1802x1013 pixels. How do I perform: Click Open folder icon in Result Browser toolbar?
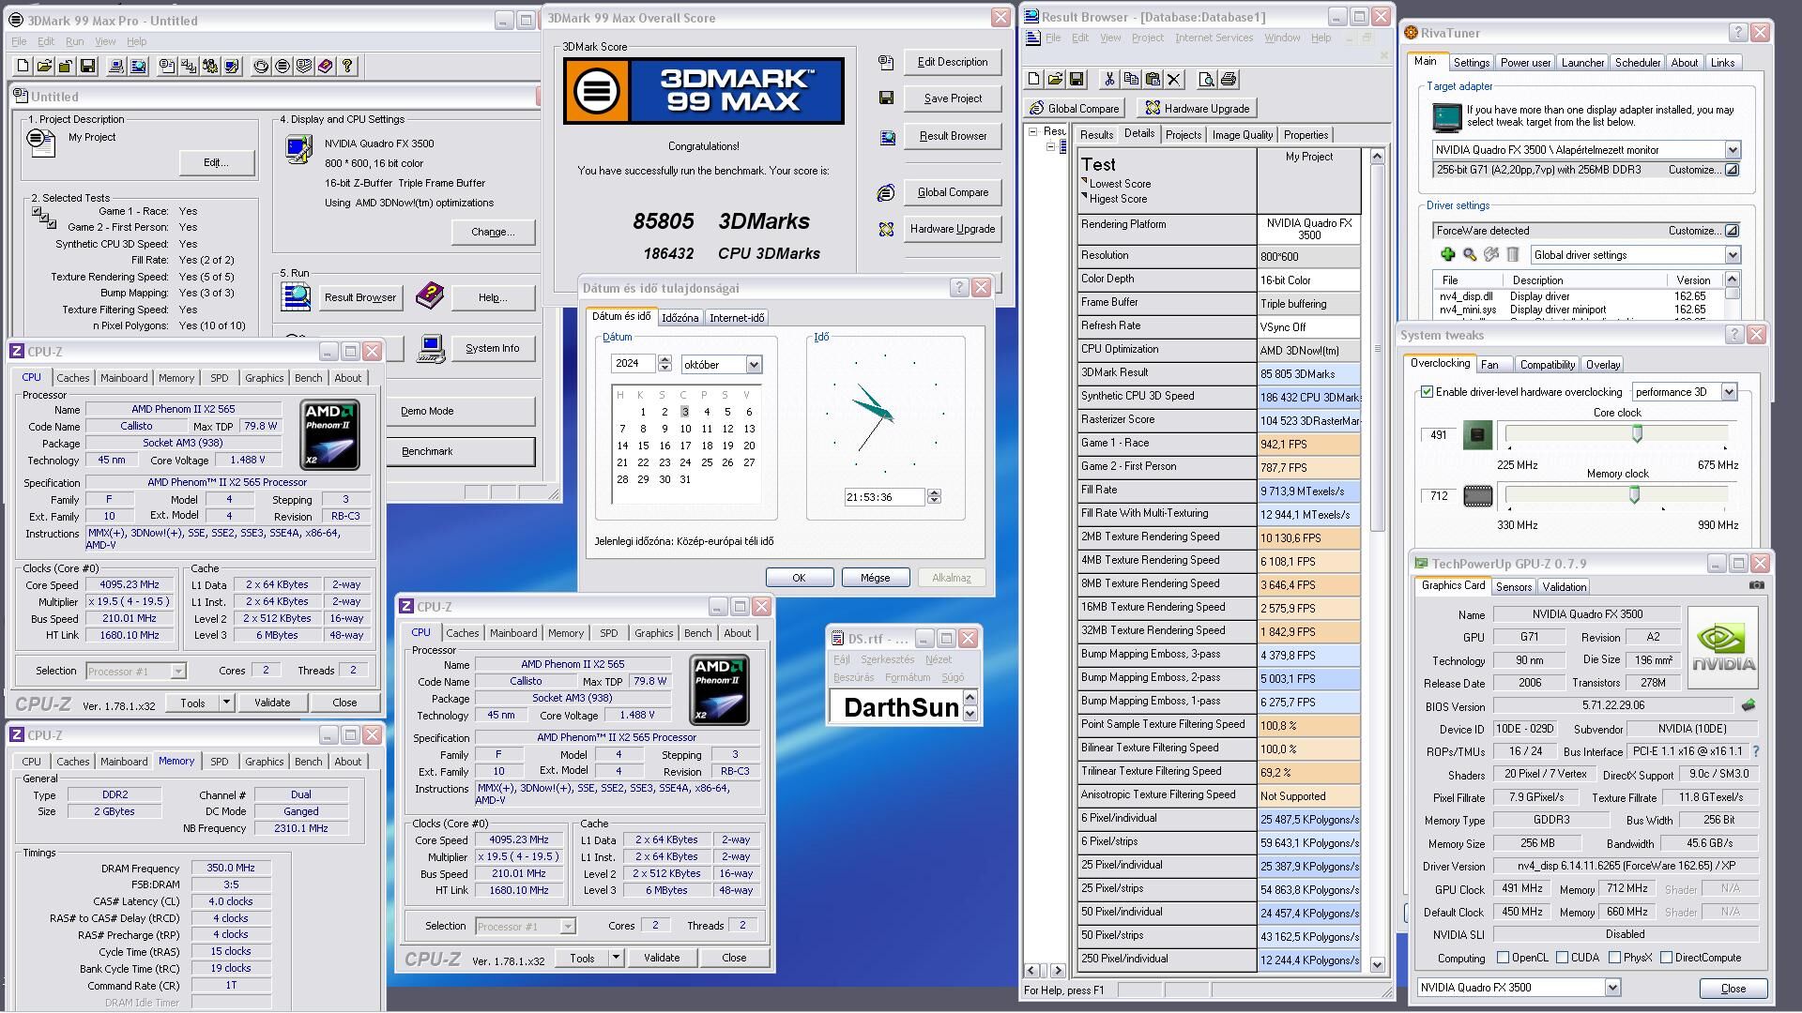(x=1055, y=80)
